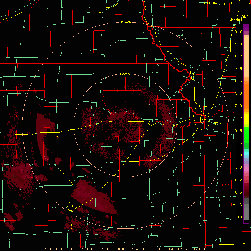Select the cyan segment of the color bar
Viewport: 251px width, 251px height.
[246, 153]
